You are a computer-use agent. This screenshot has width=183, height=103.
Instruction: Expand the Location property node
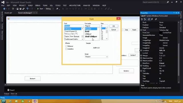coord(141,50)
